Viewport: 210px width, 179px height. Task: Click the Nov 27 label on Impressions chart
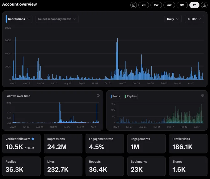pos(122,83)
